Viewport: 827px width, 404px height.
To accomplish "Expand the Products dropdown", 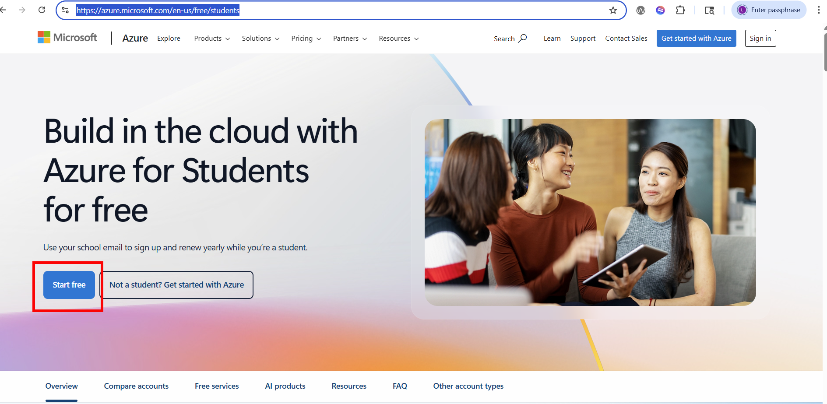I will tap(211, 39).
